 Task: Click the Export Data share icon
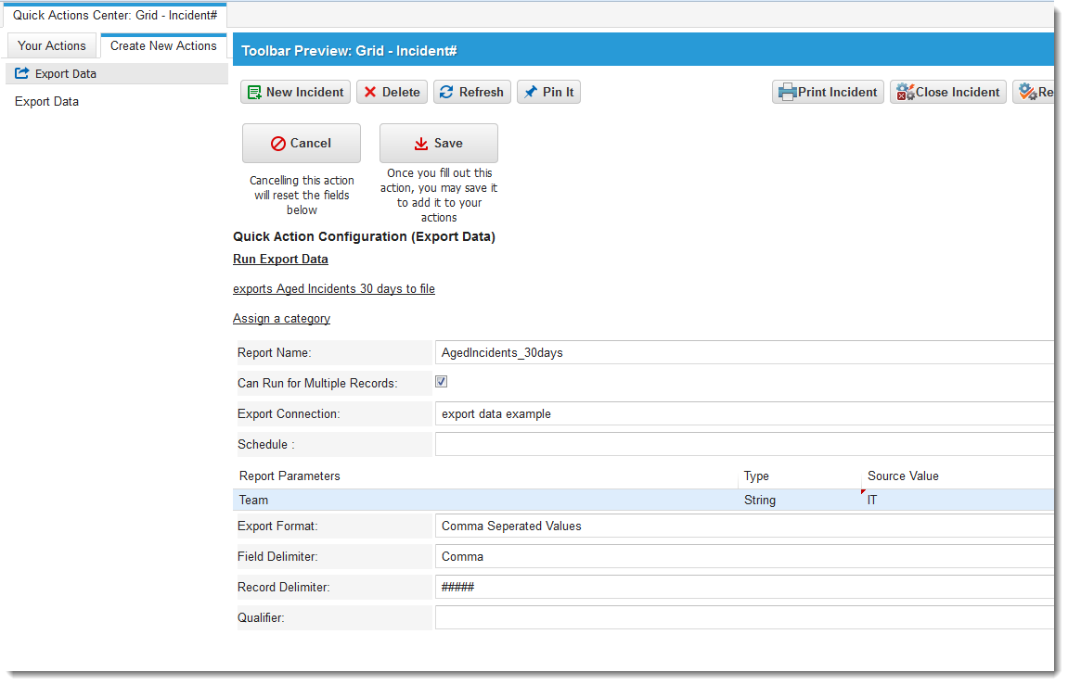tap(22, 73)
